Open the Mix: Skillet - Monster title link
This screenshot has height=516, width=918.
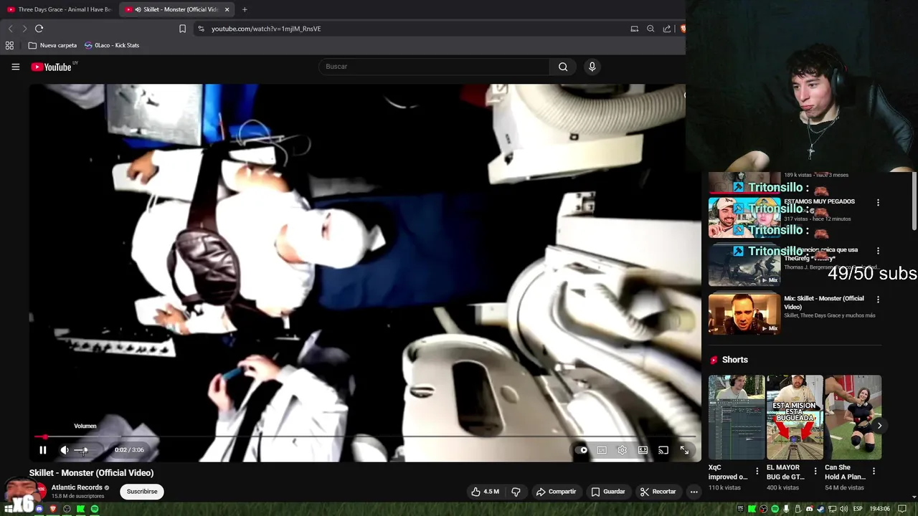[823, 302]
